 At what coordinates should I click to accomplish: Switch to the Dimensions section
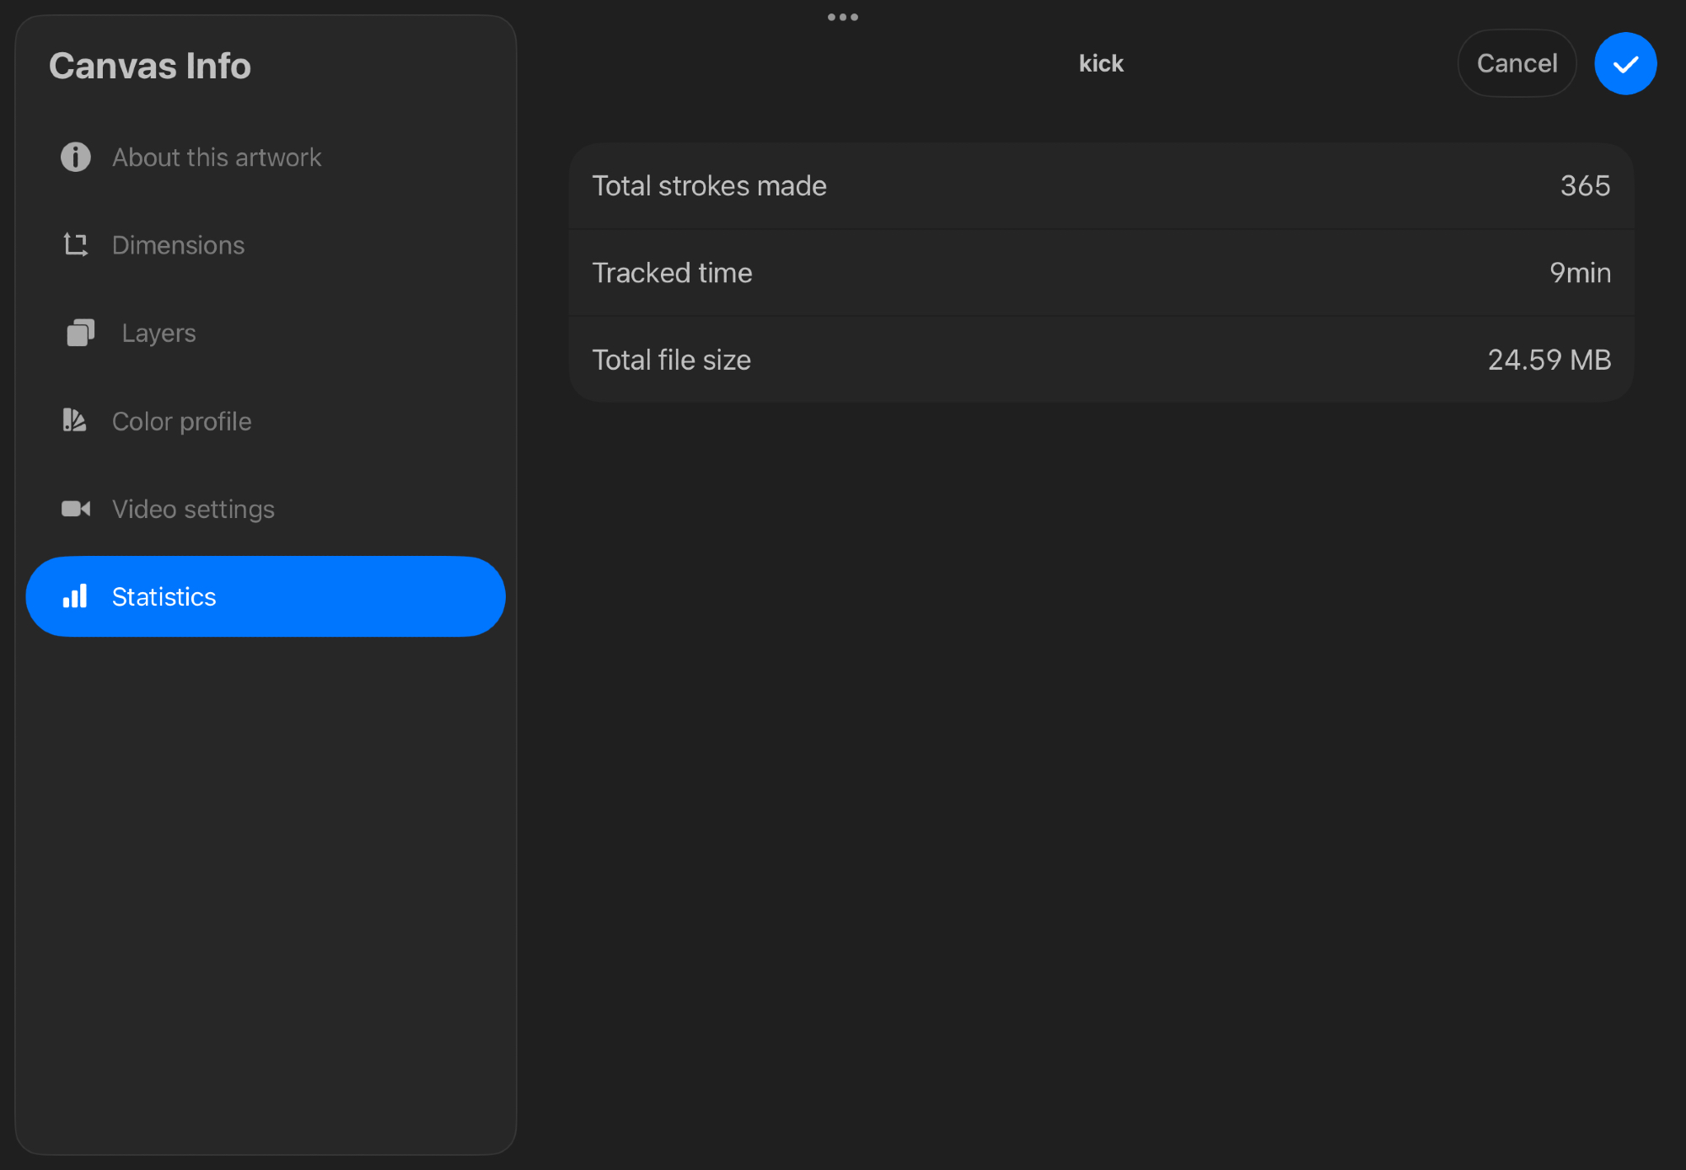pos(178,245)
